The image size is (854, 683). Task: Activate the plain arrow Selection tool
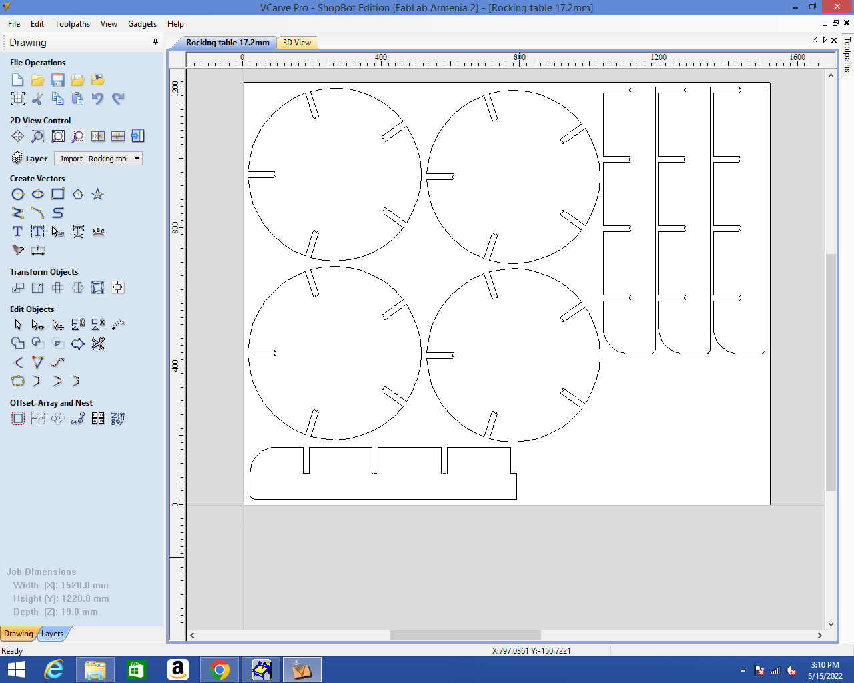click(18, 325)
